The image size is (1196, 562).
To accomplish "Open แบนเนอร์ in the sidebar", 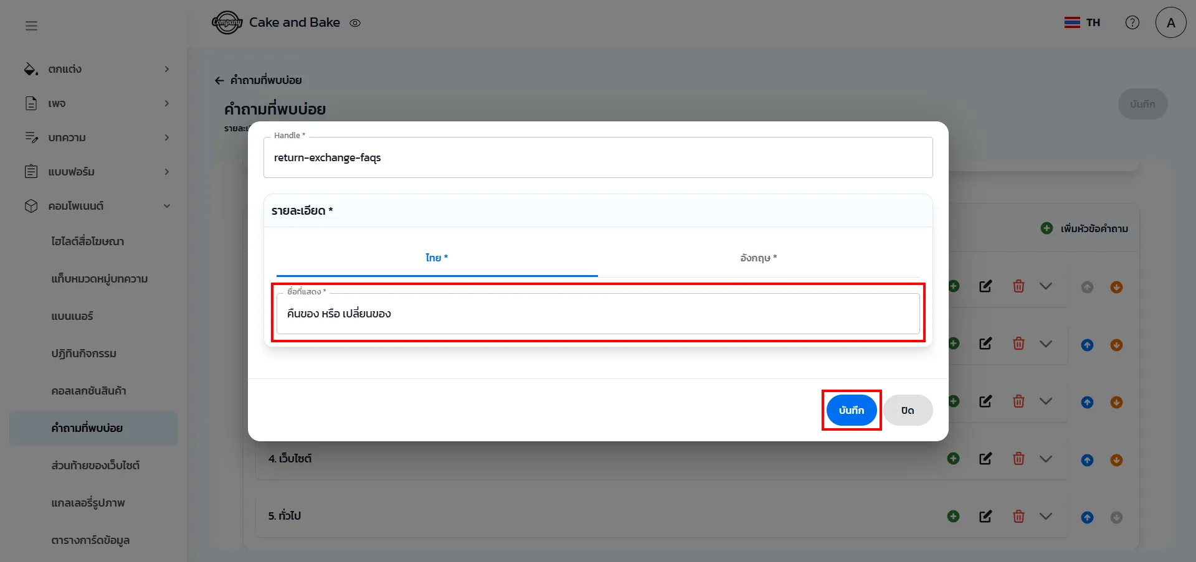I will 72,316.
